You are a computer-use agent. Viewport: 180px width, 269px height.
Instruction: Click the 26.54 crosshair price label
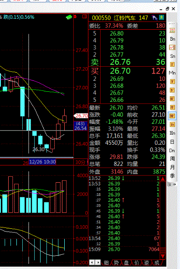81,128
